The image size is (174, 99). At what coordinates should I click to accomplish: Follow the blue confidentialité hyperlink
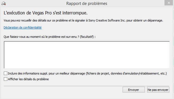tap(23, 27)
